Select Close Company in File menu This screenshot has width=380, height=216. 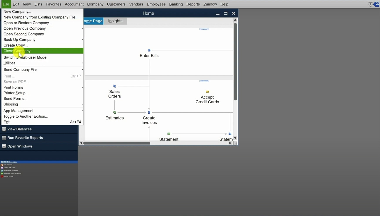pos(43,51)
